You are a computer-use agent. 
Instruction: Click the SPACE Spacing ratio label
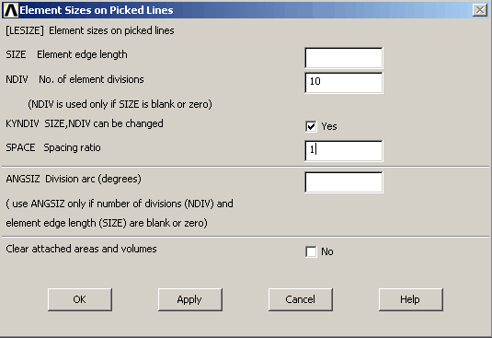[53, 147]
